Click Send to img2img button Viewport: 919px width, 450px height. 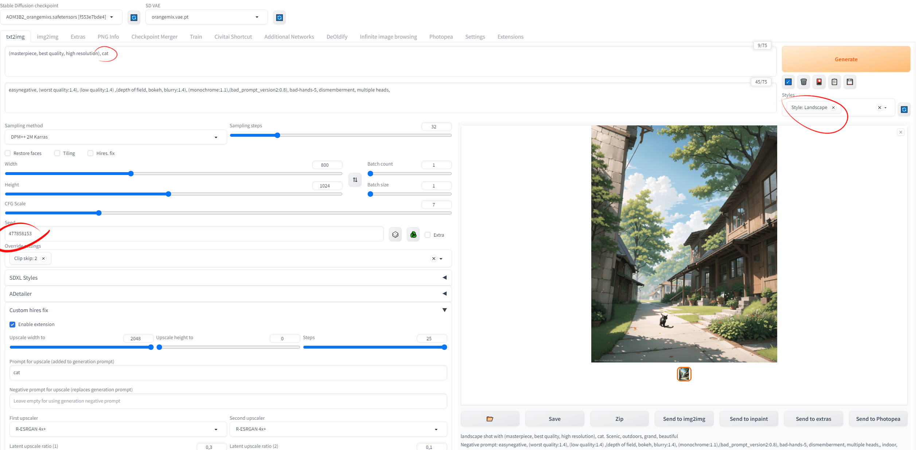click(684, 419)
